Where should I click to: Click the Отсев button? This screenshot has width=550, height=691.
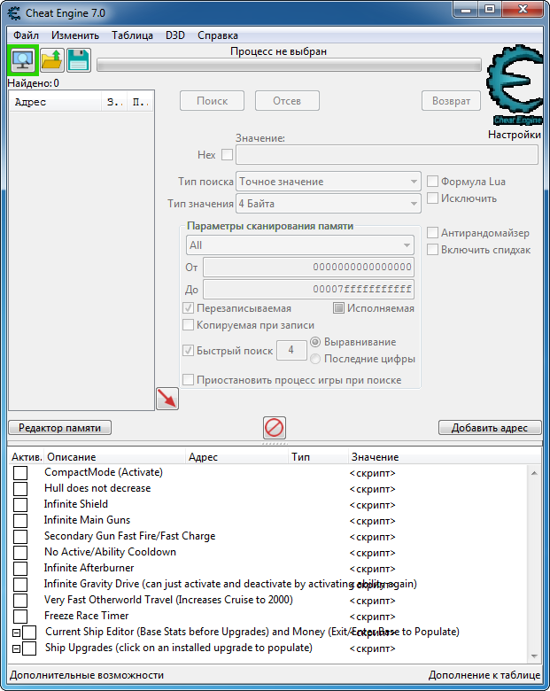[x=287, y=101]
